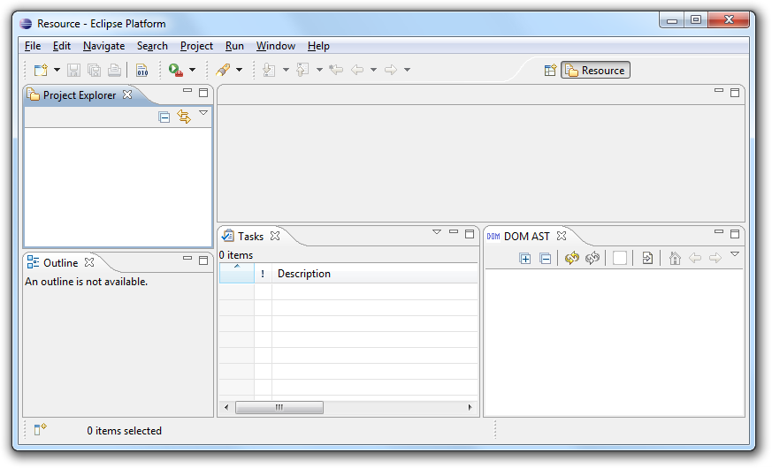Image resolution: width=772 pixels, height=468 pixels.
Task: Click the Tasks scrollbar right arrow
Action: coord(470,407)
